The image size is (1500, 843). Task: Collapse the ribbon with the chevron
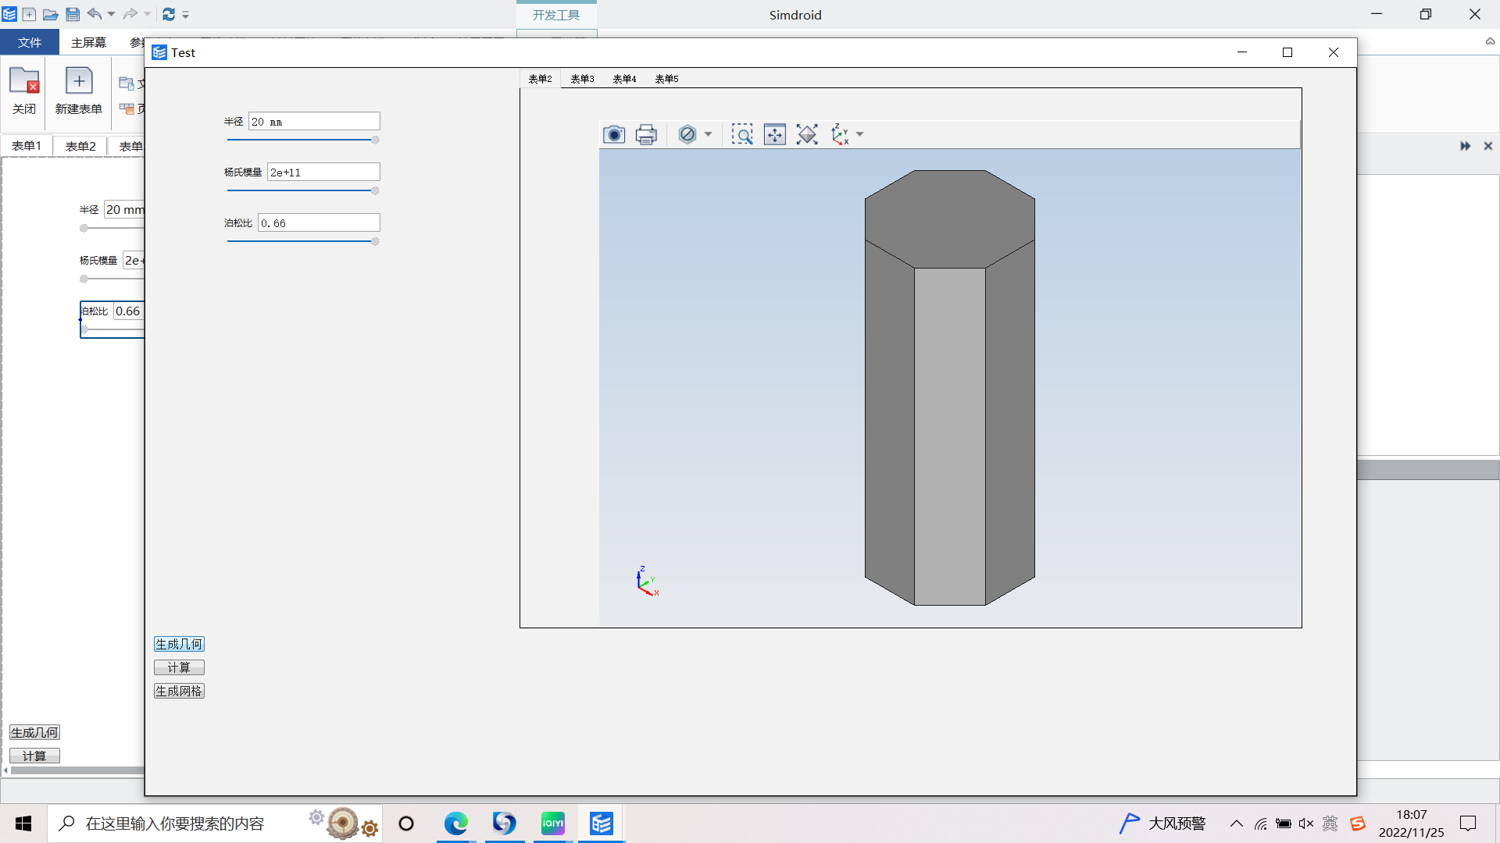click(x=1490, y=41)
